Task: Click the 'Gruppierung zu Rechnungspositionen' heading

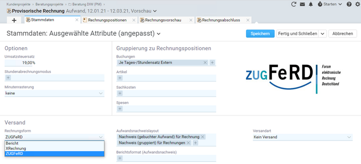Action: pyautogui.click(x=164, y=48)
